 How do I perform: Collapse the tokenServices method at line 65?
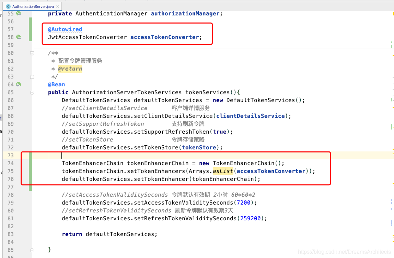click(x=32, y=93)
